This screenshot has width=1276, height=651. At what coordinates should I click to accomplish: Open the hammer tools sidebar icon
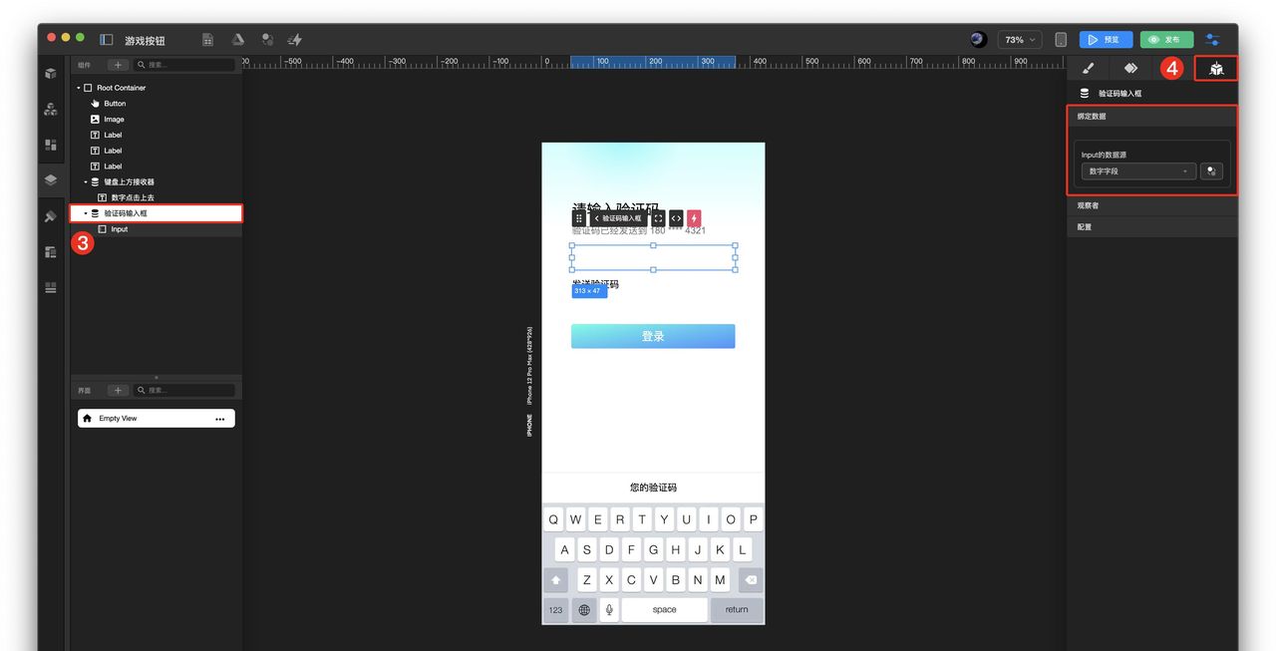point(50,216)
